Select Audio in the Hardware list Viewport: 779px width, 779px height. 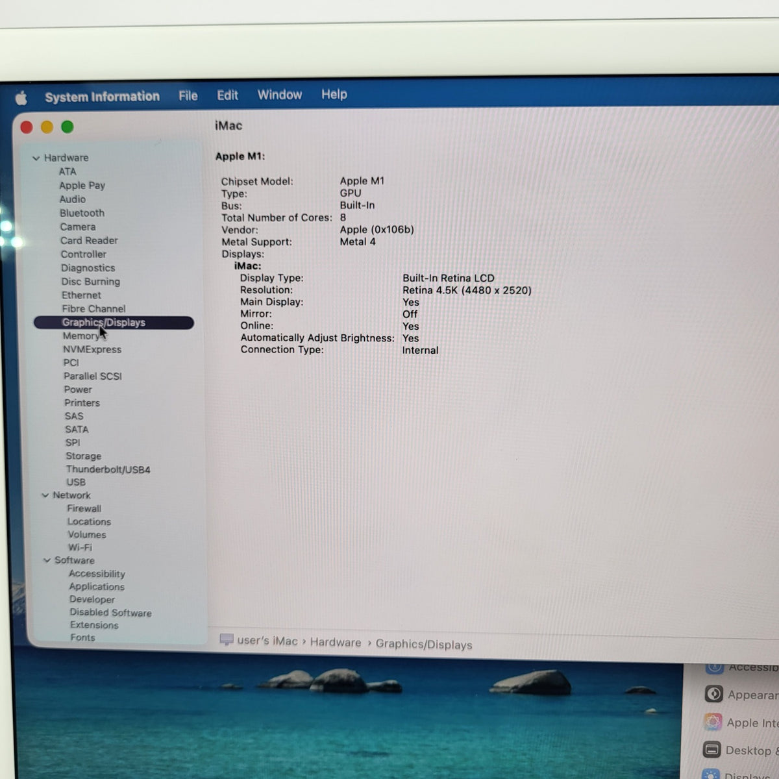[x=73, y=199]
